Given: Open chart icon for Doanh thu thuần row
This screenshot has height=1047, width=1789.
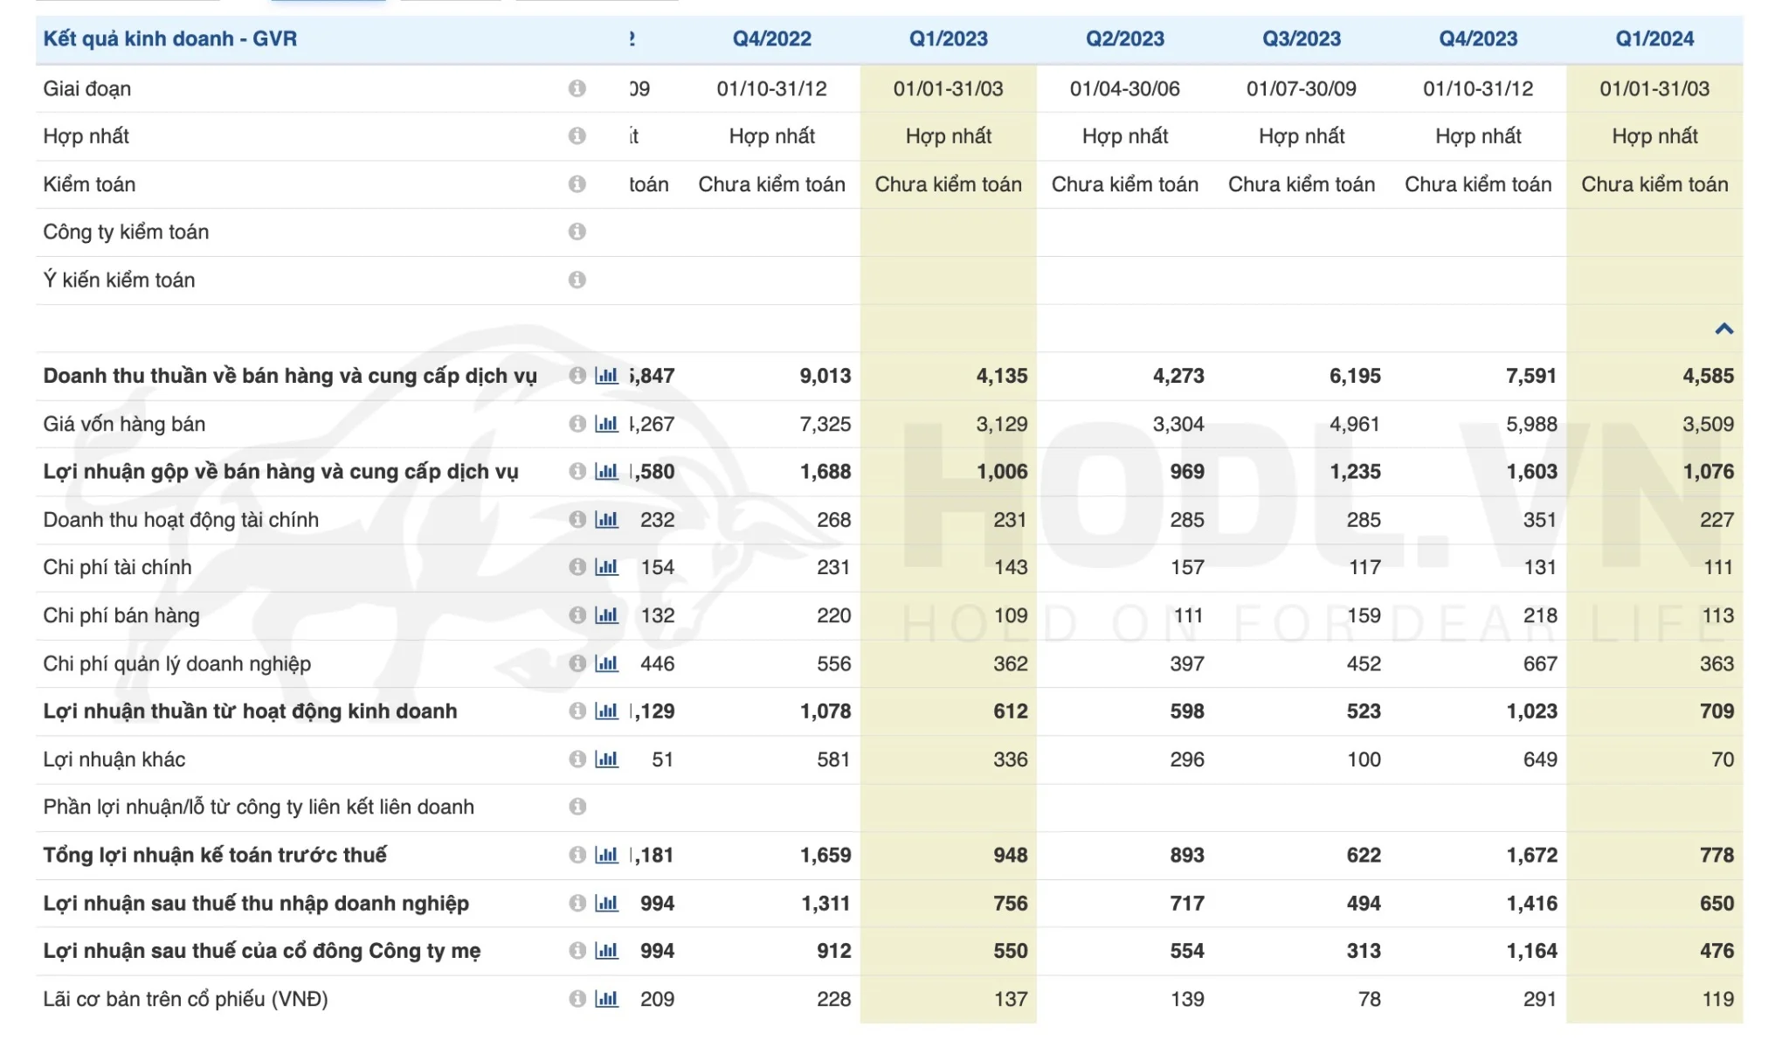Looking at the screenshot, I should pyautogui.click(x=606, y=376).
